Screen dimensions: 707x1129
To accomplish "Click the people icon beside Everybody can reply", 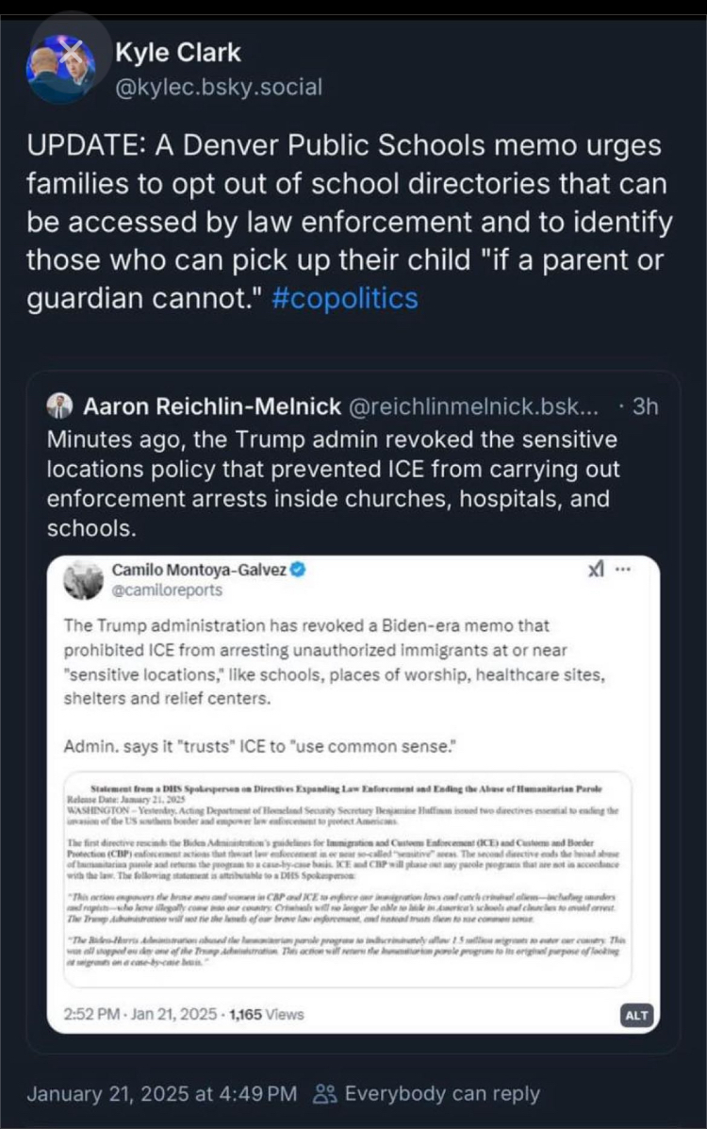I will [x=324, y=1094].
